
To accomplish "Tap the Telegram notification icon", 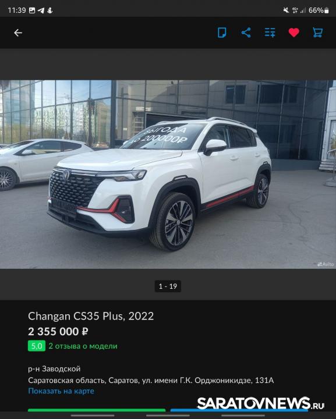I will coord(41,10).
